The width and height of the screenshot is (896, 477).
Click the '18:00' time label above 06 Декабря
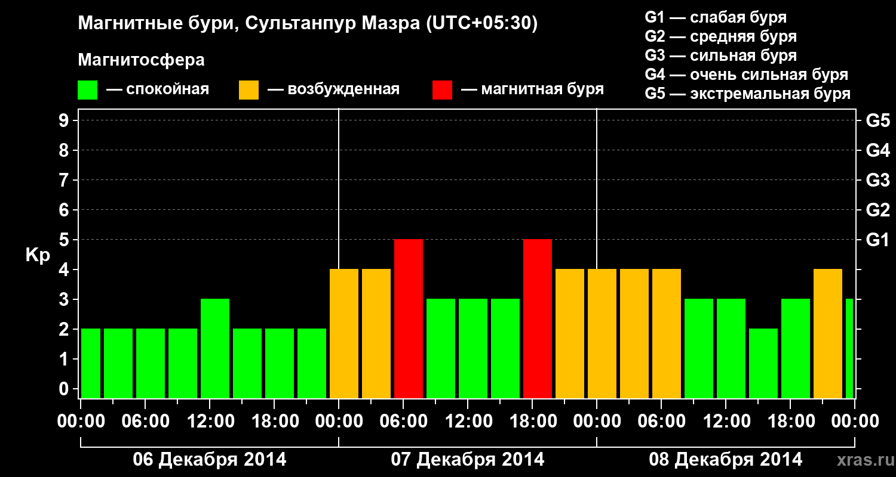tap(274, 421)
